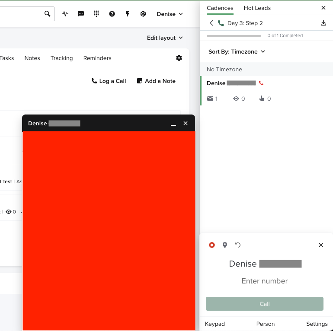Viewport: 333px width, 331px height.
Task: Open the Edit layout dropdown
Action: 165,38
